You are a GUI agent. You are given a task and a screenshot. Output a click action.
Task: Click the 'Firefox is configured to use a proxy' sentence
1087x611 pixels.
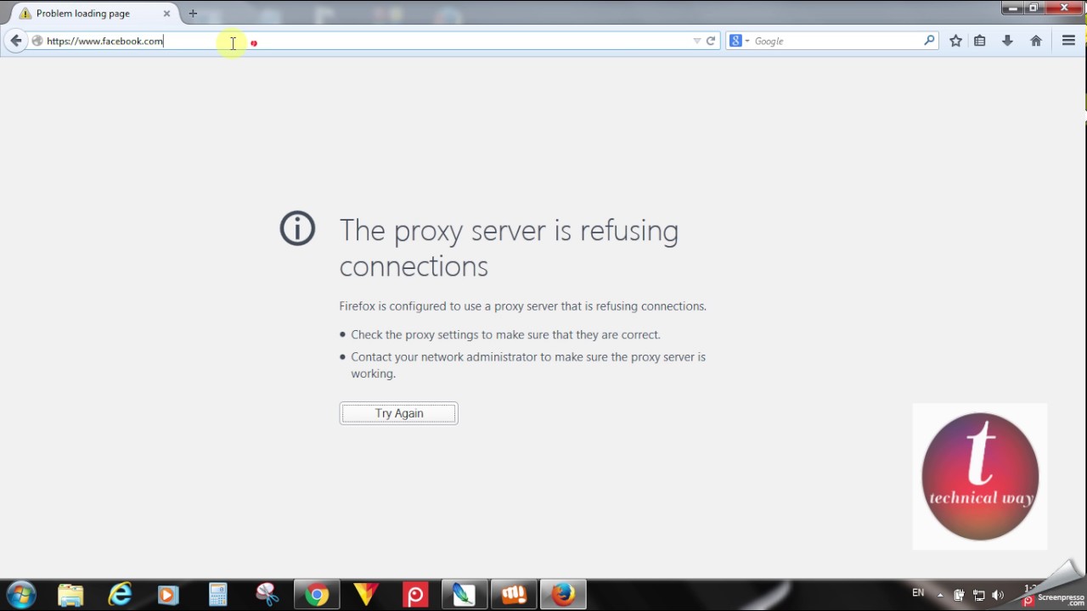coord(523,306)
